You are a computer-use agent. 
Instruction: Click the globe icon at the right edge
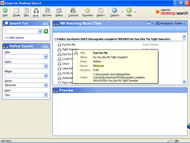click(x=189, y=126)
